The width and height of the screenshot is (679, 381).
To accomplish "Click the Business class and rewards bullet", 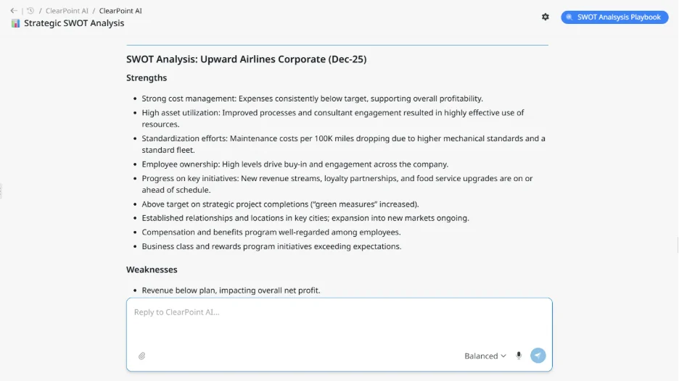I will point(271,246).
